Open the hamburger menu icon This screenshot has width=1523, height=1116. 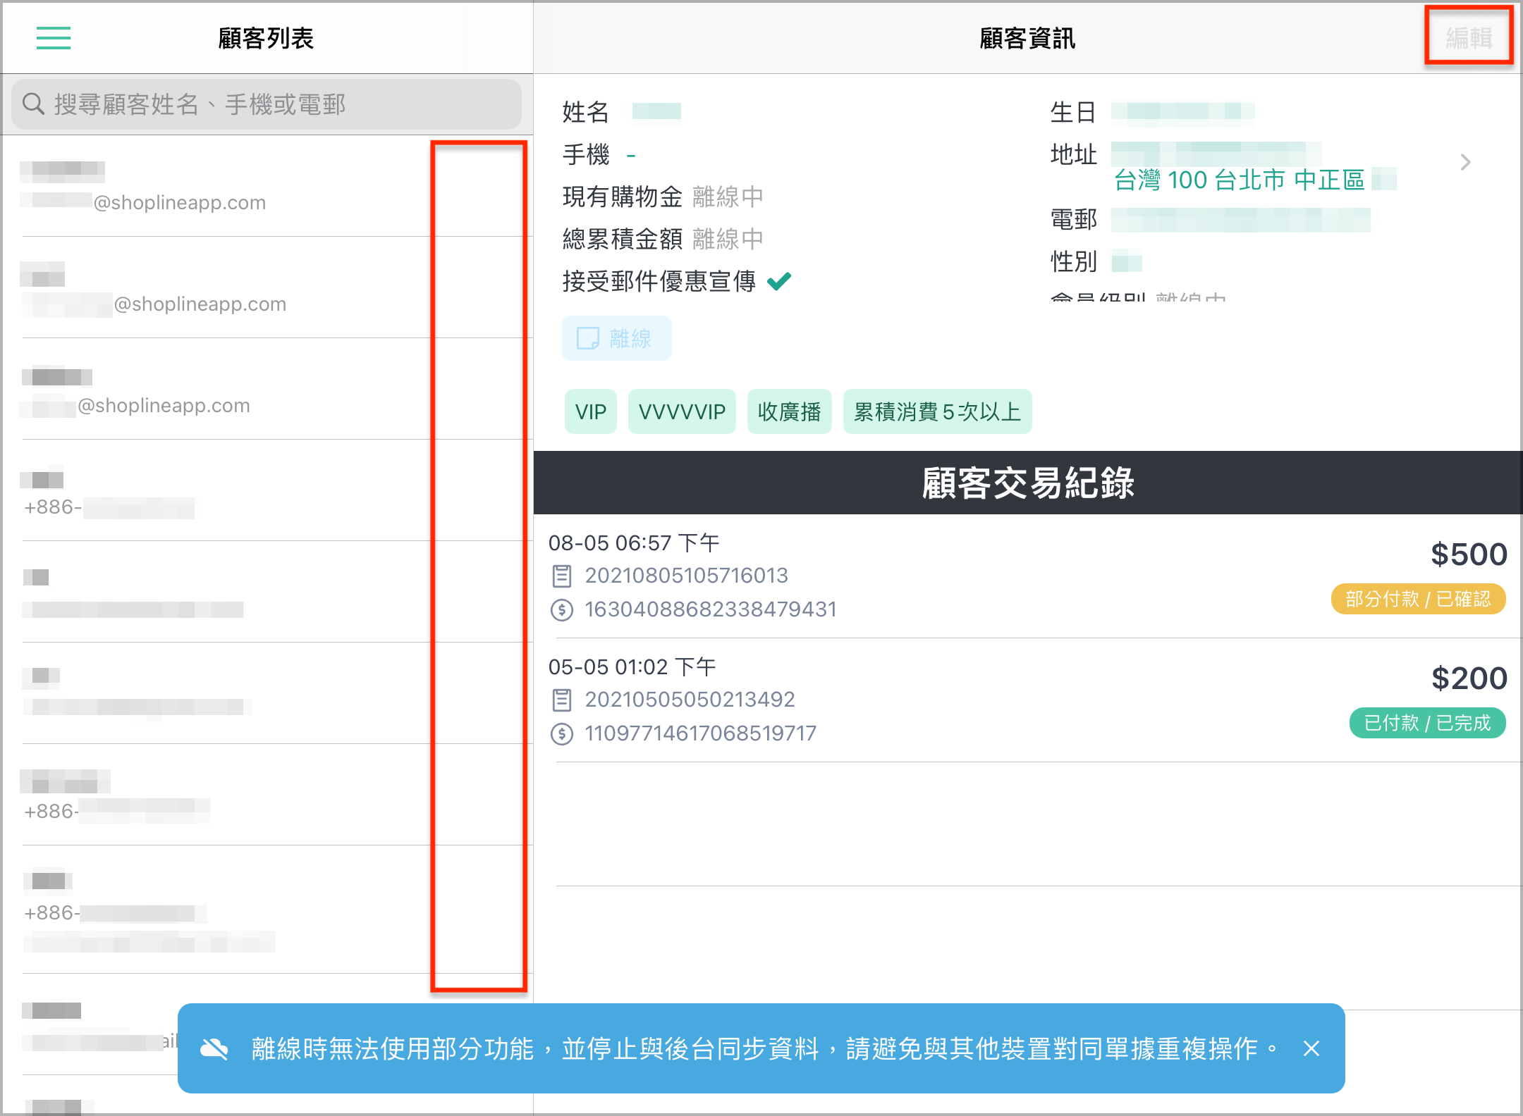pos(54,38)
